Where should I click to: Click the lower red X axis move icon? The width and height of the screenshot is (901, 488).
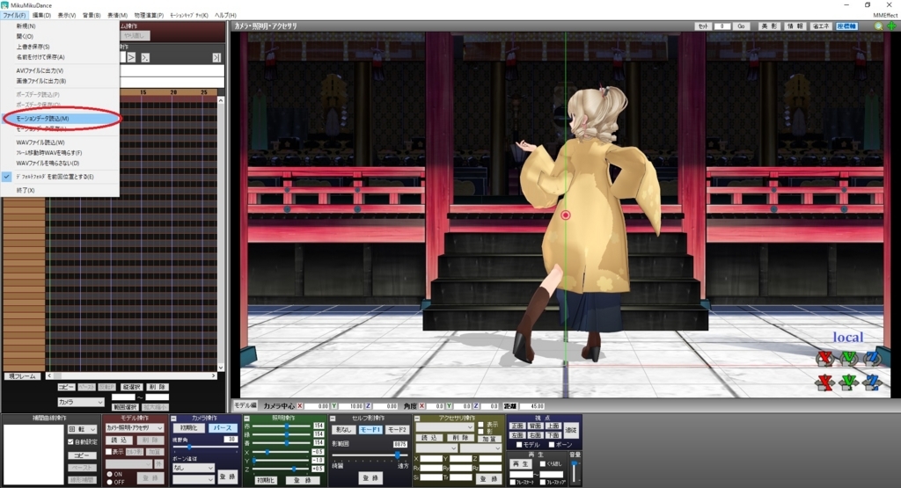pos(825,382)
